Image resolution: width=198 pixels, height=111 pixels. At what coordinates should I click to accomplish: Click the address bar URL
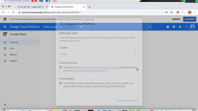[51, 12]
